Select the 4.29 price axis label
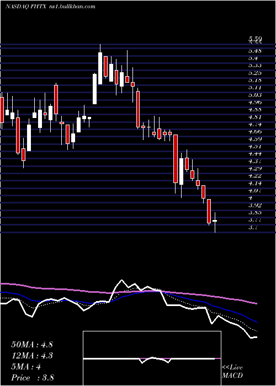The width and height of the screenshot is (276, 386). 255,168
